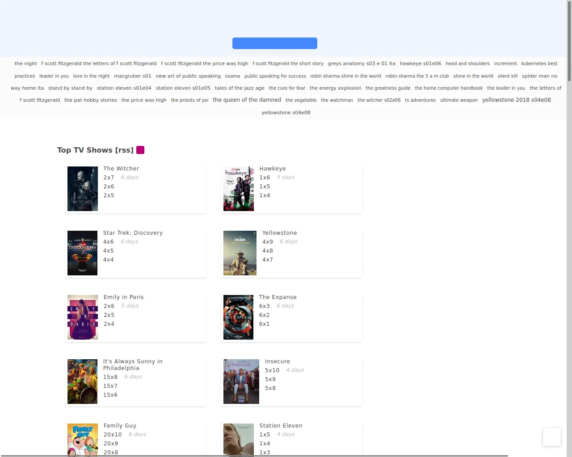Select Emily in Paris episode 2x6
The width and height of the screenshot is (572, 457).
tap(109, 306)
